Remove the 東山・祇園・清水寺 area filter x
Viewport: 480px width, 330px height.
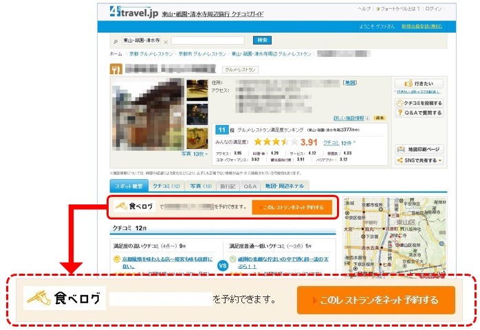tap(166, 42)
